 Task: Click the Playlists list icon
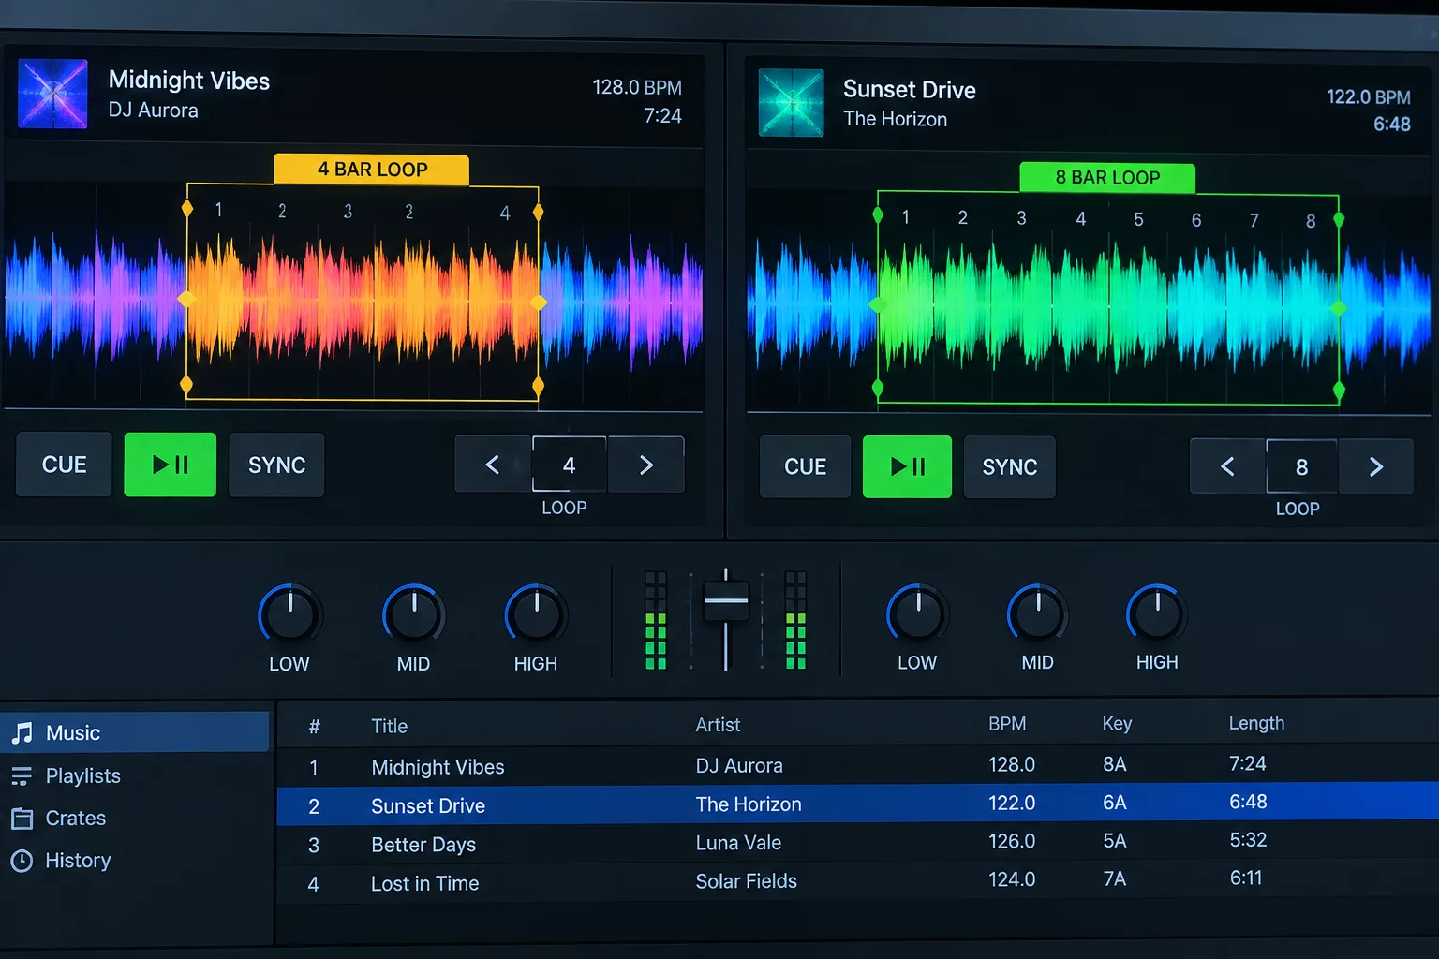pyautogui.click(x=22, y=775)
